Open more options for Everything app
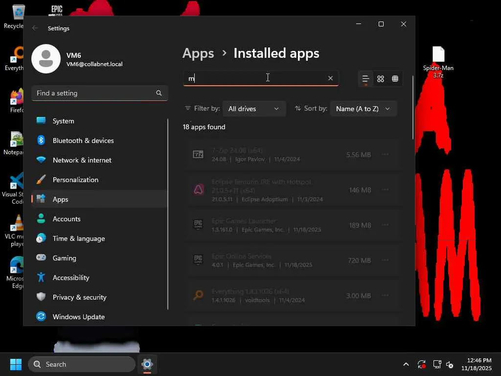Image resolution: width=501 pixels, height=376 pixels. [x=386, y=295]
